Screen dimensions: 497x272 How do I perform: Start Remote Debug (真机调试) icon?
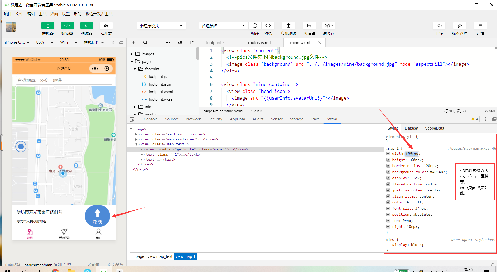pos(288,26)
